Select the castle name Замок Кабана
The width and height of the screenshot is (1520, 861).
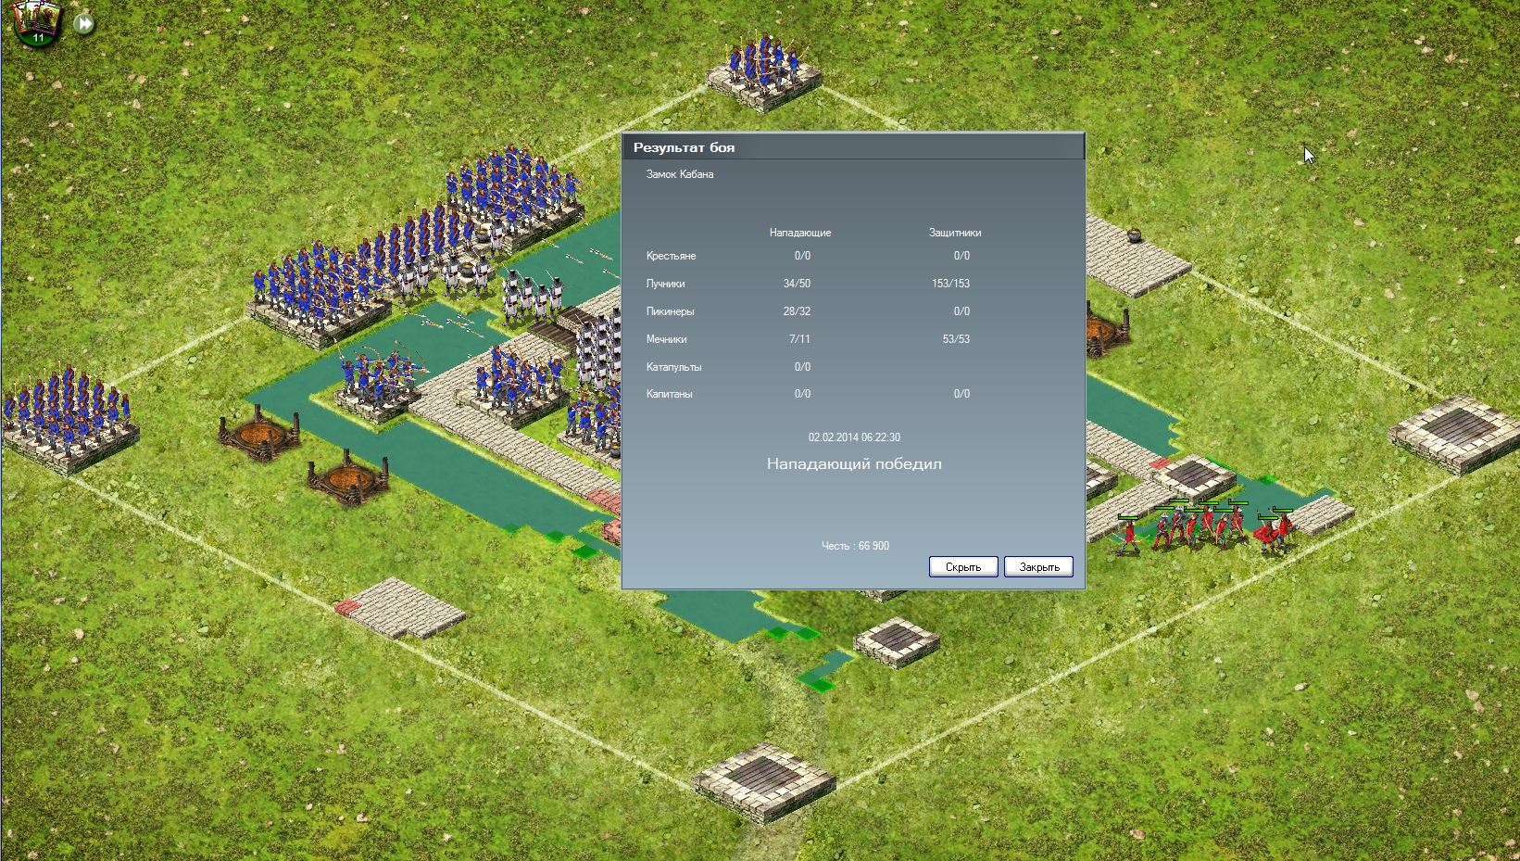tap(680, 174)
